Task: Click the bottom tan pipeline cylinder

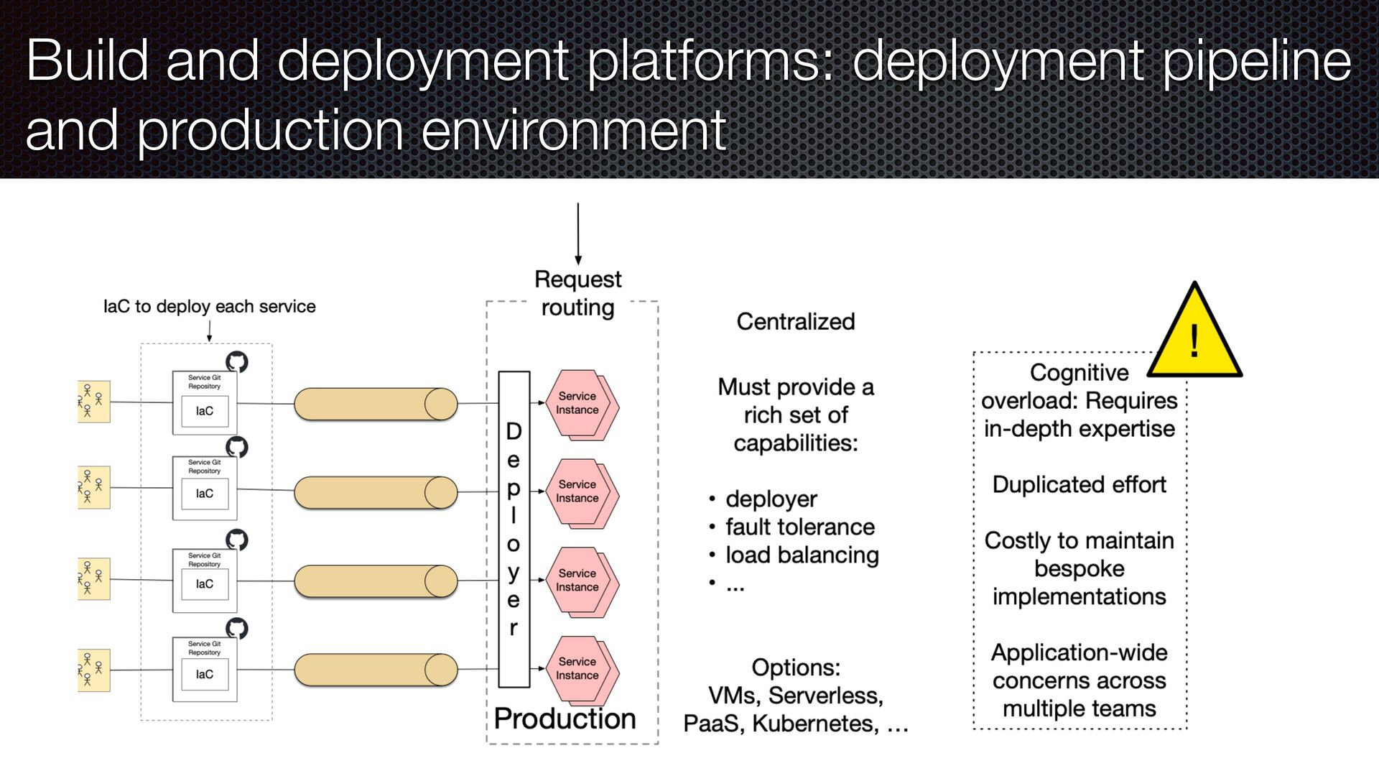Action: tap(375, 670)
